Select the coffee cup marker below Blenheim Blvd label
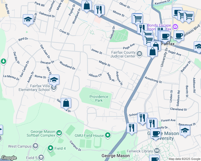The height and width of the screenshot is (161, 201). point(179,36)
